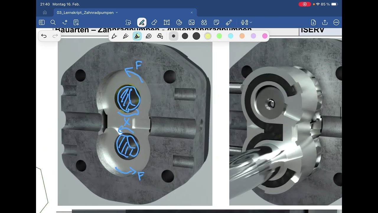Go to the home library icon
Image resolution: width=378 pixels, height=213 pixels.
(x=45, y=12)
